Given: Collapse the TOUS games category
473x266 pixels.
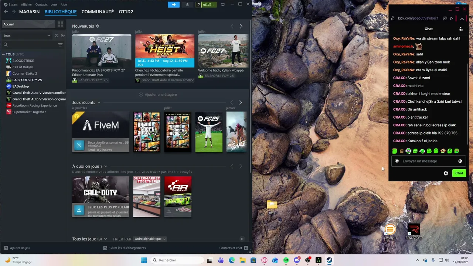Looking at the screenshot, I should click(3, 54).
